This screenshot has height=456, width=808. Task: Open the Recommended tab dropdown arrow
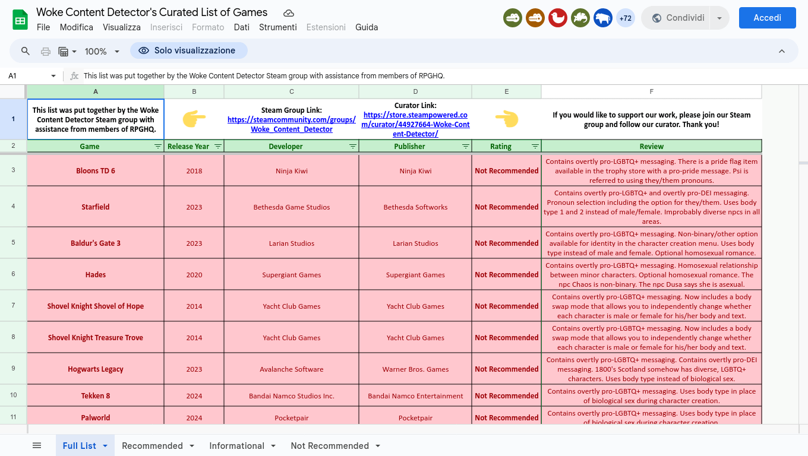(x=192, y=446)
